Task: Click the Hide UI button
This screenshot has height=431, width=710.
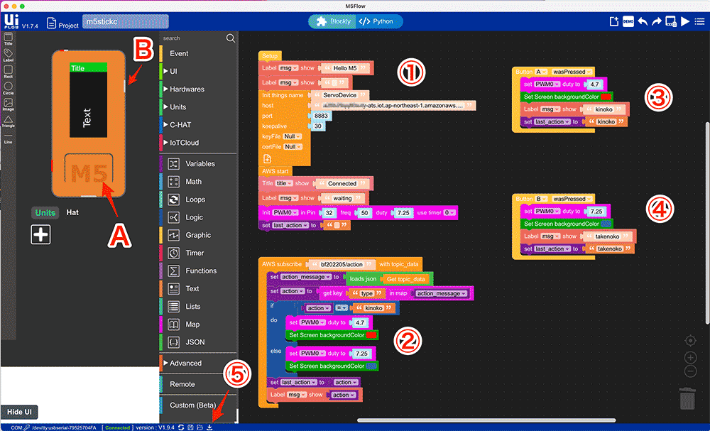Action: click(19, 413)
